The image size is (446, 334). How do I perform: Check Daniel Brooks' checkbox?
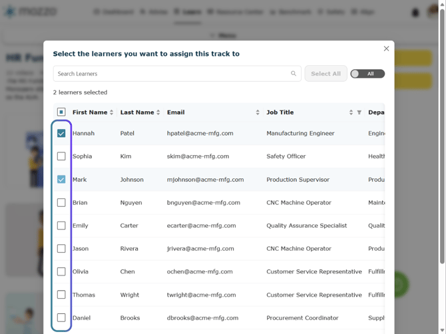pos(61,317)
